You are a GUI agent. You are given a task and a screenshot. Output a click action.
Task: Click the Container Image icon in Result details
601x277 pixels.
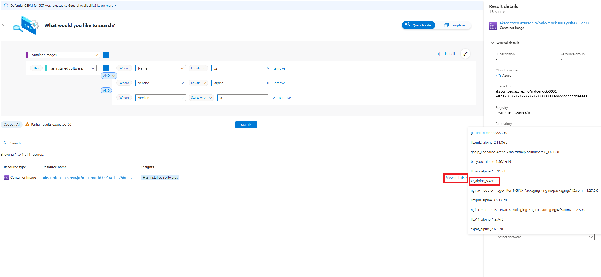pyautogui.click(x=493, y=25)
